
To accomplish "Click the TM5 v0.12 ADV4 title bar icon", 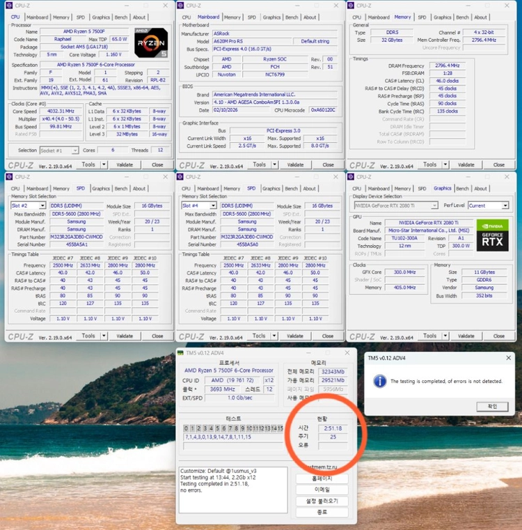I will coord(181,353).
